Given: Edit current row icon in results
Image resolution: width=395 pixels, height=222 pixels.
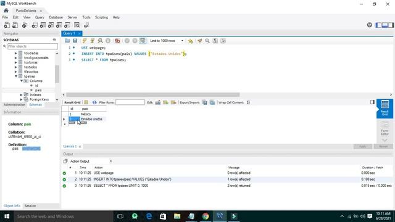Looking at the screenshot, I should coord(158,102).
